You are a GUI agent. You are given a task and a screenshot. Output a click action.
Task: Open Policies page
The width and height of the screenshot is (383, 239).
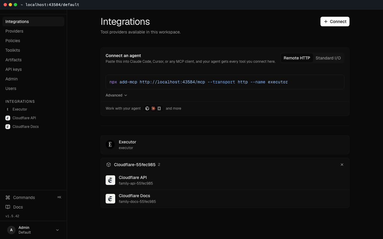pyautogui.click(x=33, y=41)
